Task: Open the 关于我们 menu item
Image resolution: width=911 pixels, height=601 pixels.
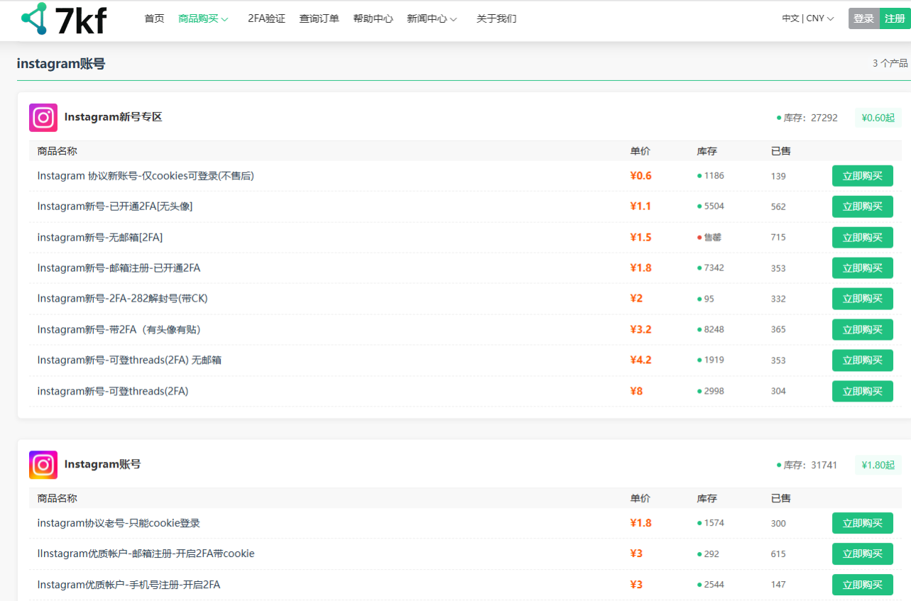Action: click(x=496, y=19)
